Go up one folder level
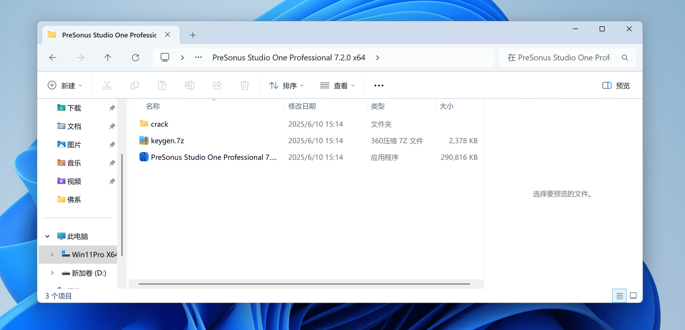 [108, 57]
